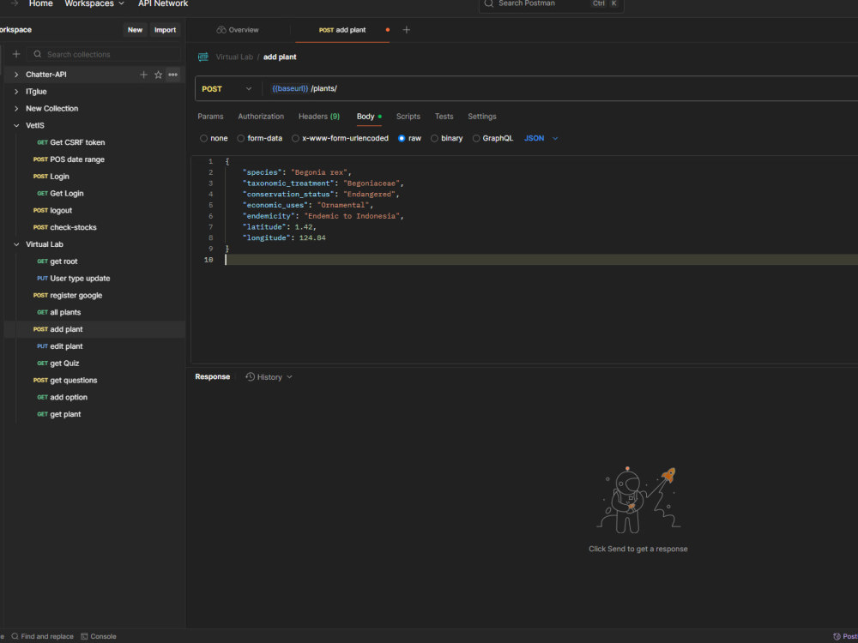Click the Overview tab icon
858x643 pixels.
tap(221, 30)
